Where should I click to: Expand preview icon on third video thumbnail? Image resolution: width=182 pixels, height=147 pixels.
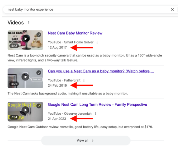39,106
